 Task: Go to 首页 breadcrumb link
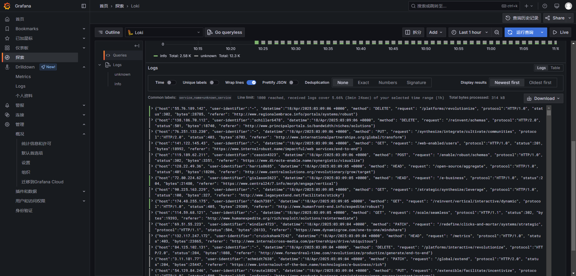[x=104, y=6]
